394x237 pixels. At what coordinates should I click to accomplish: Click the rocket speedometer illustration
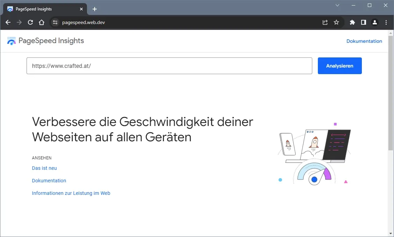[x=314, y=154]
